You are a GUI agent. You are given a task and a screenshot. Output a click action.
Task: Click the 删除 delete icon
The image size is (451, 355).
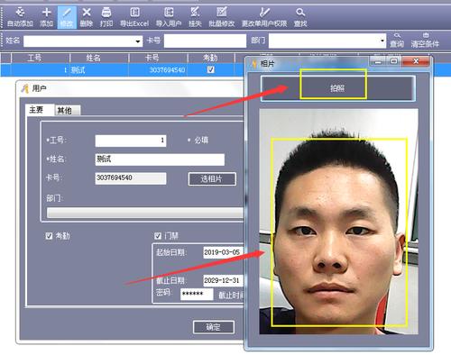coord(87,17)
